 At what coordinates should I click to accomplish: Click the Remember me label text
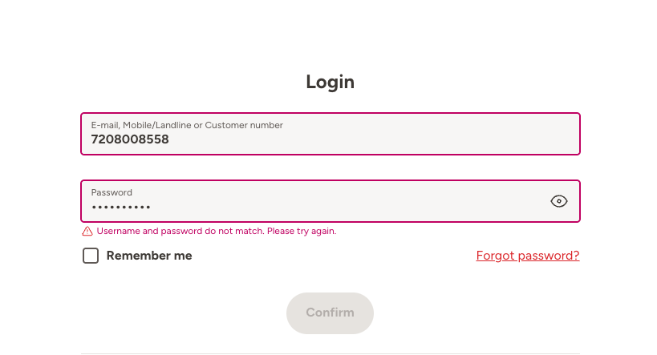149,256
